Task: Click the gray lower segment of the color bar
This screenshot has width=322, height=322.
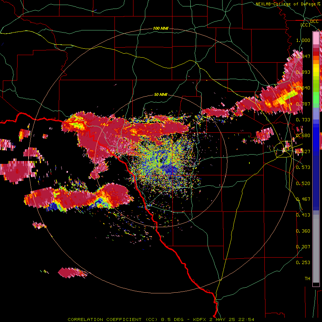Action: tap(316, 249)
